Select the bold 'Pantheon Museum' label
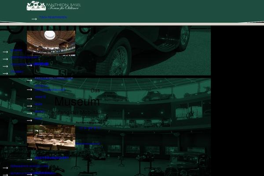The height and width of the screenshot is (176, 264). (88, 123)
